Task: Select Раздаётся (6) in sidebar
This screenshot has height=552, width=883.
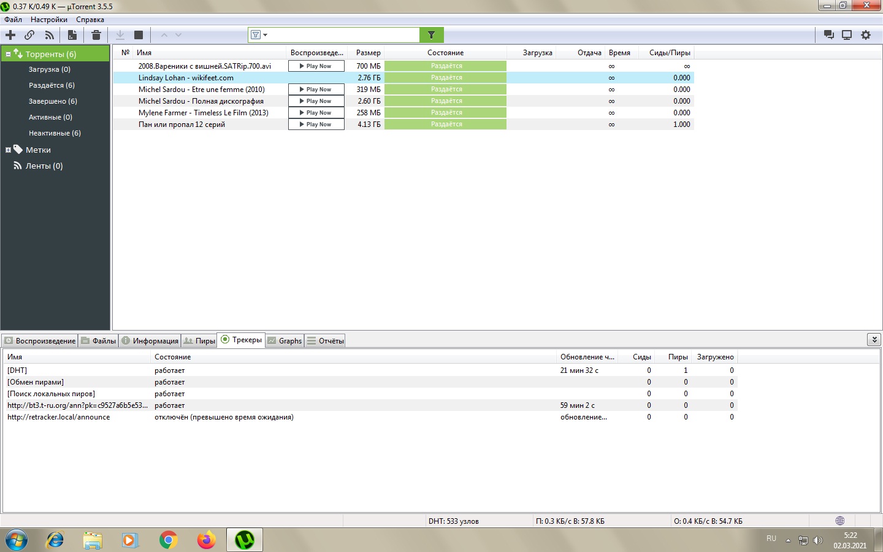Action: point(52,85)
